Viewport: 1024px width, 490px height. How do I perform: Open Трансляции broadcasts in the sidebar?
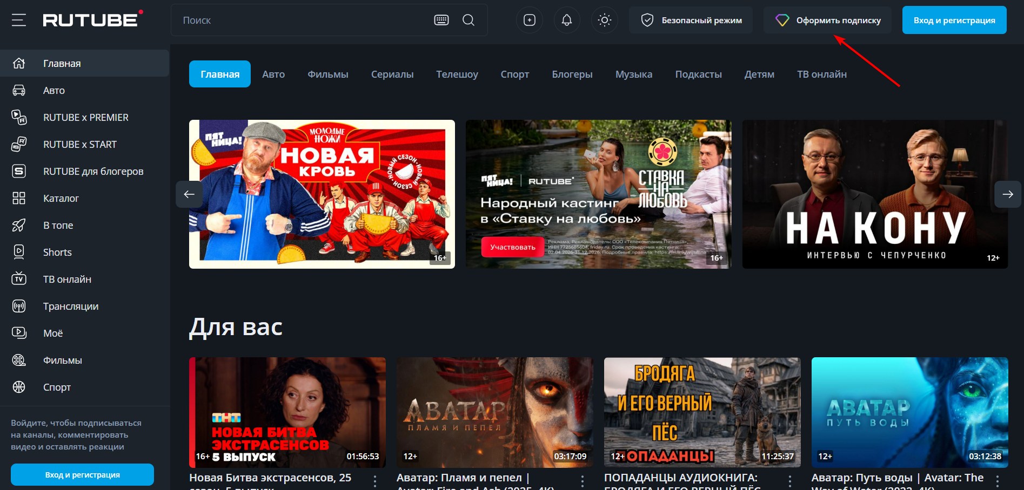point(70,306)
